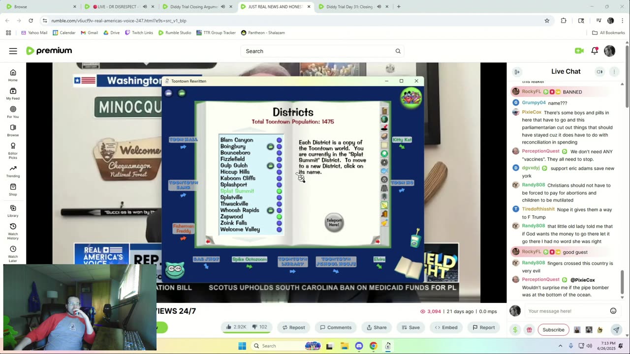The height and width of the screenshot is (354, 630).
Task: Open All Bookmarks folder
Action: (x=608, y=33)
